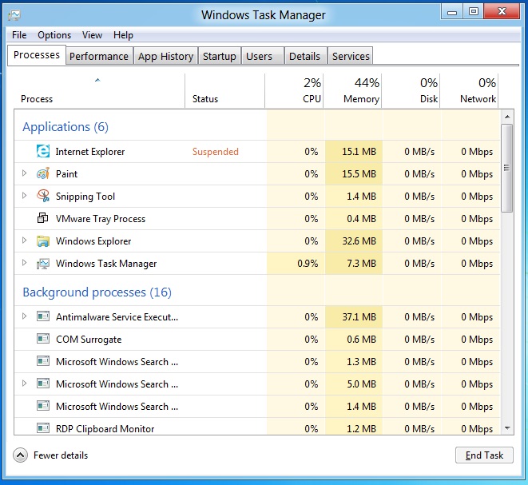Sort by the Disk column header
Viewport: 528px width, 485px height.
point(411,91)
